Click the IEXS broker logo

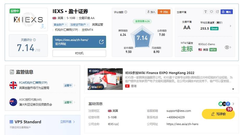(28, 20)
